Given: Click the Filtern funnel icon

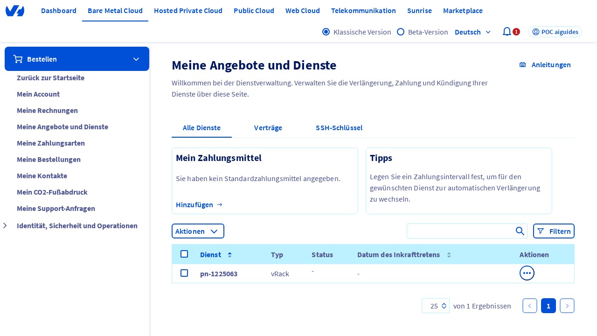Looking at the screenshot, I should pyautogui.click(x=541, y=231).
